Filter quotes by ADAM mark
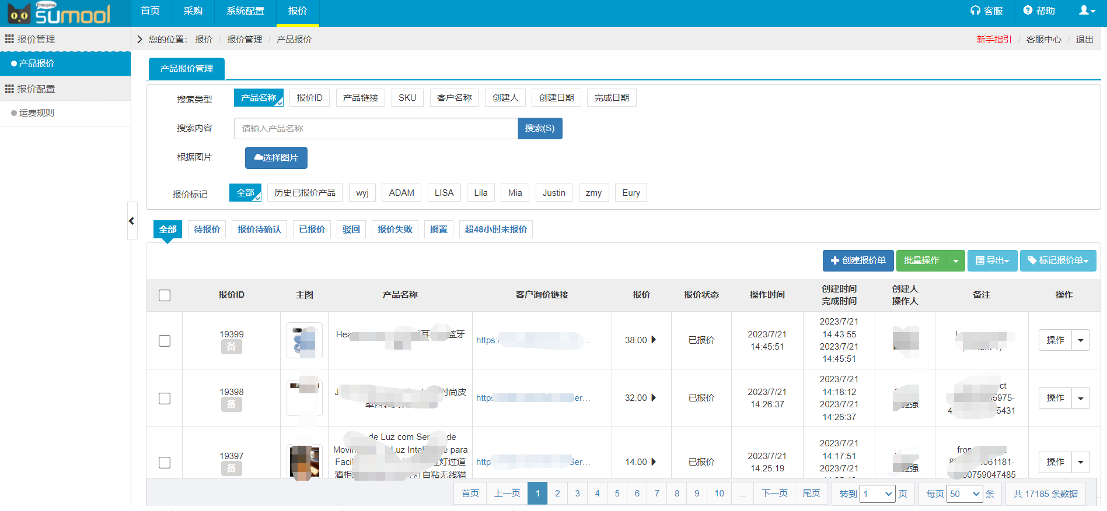Viewport: 1107px width, 511px height. [401, 193]
